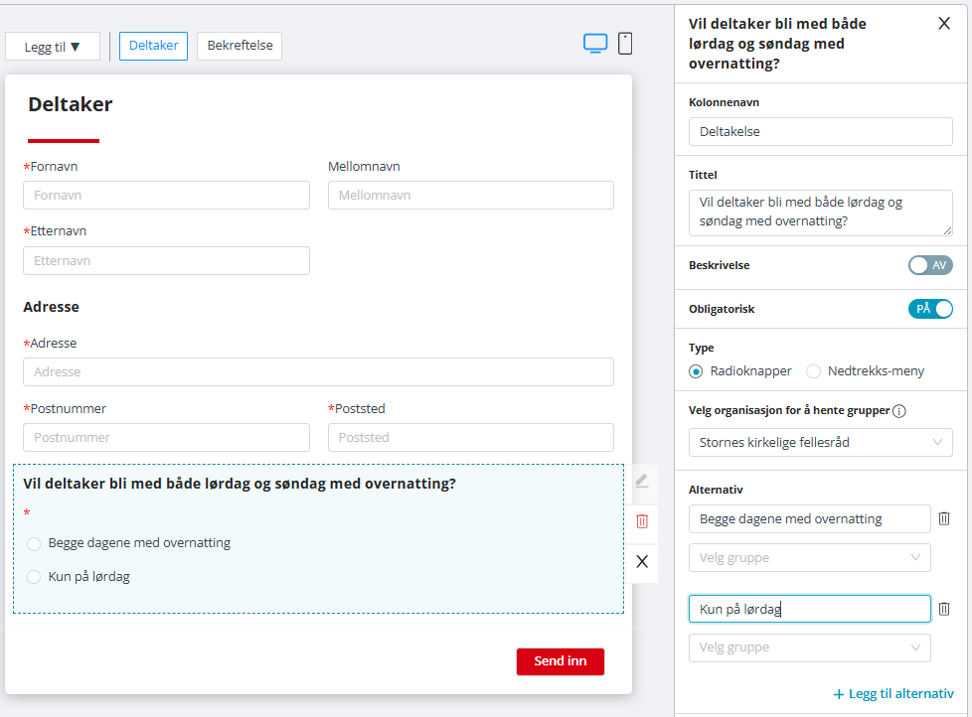Click the pencil edit icon beside question block
Viewport: 972px width, 717px height.
pos(642,481)
